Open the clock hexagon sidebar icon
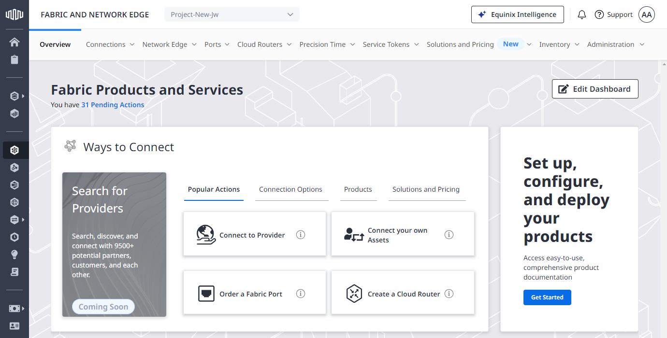 click(14, 237)
